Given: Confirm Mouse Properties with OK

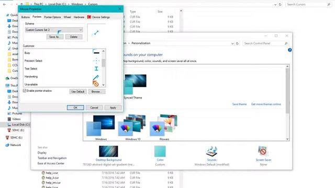Looking at the screenshot, I should 75,108.
